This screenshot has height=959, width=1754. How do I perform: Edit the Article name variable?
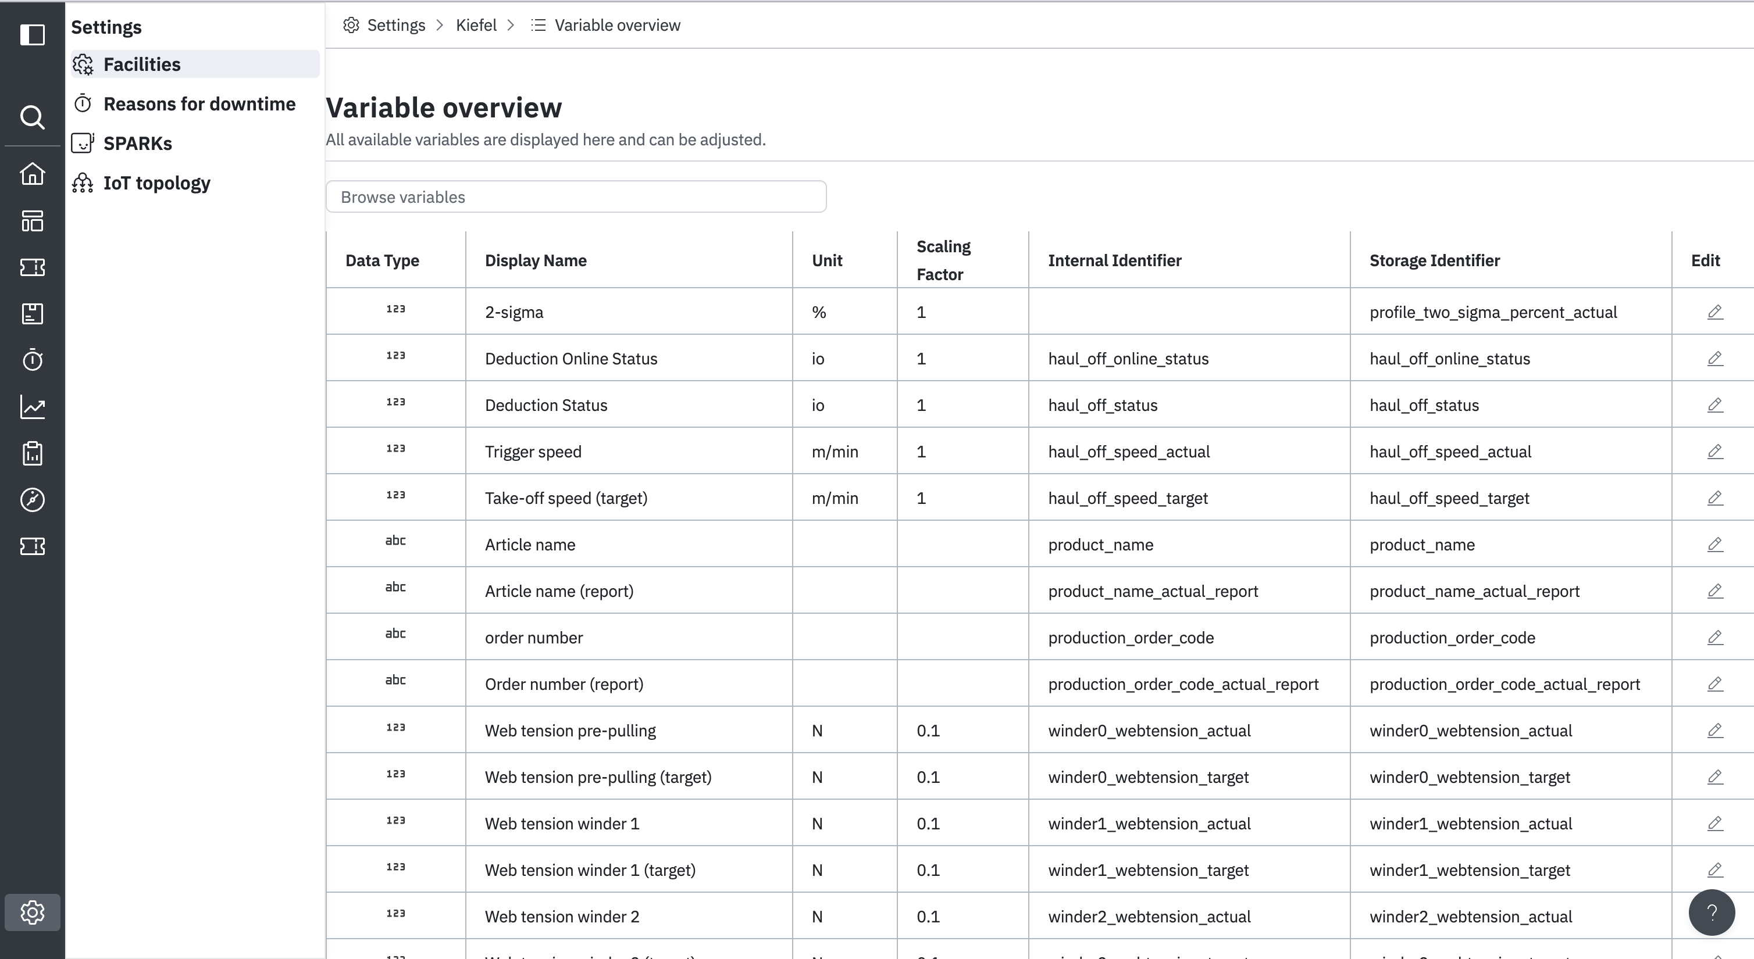1714,545
